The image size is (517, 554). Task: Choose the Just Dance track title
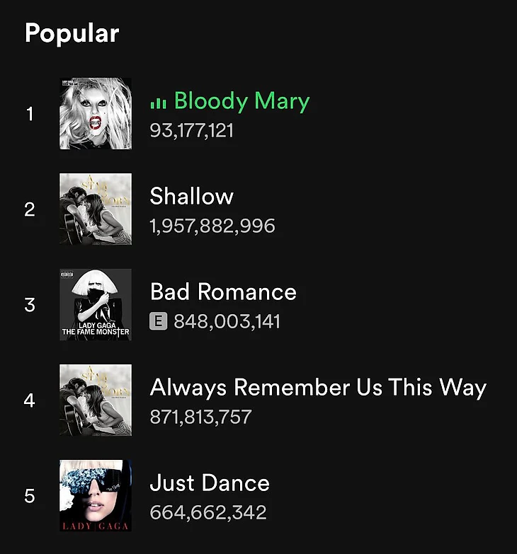coord(210,483)
